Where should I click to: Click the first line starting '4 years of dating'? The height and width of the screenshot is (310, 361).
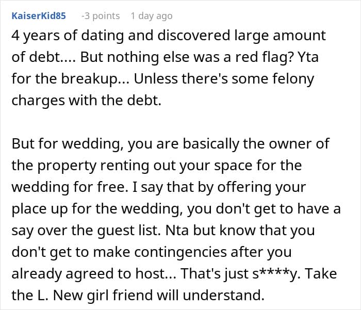[169, 36]
